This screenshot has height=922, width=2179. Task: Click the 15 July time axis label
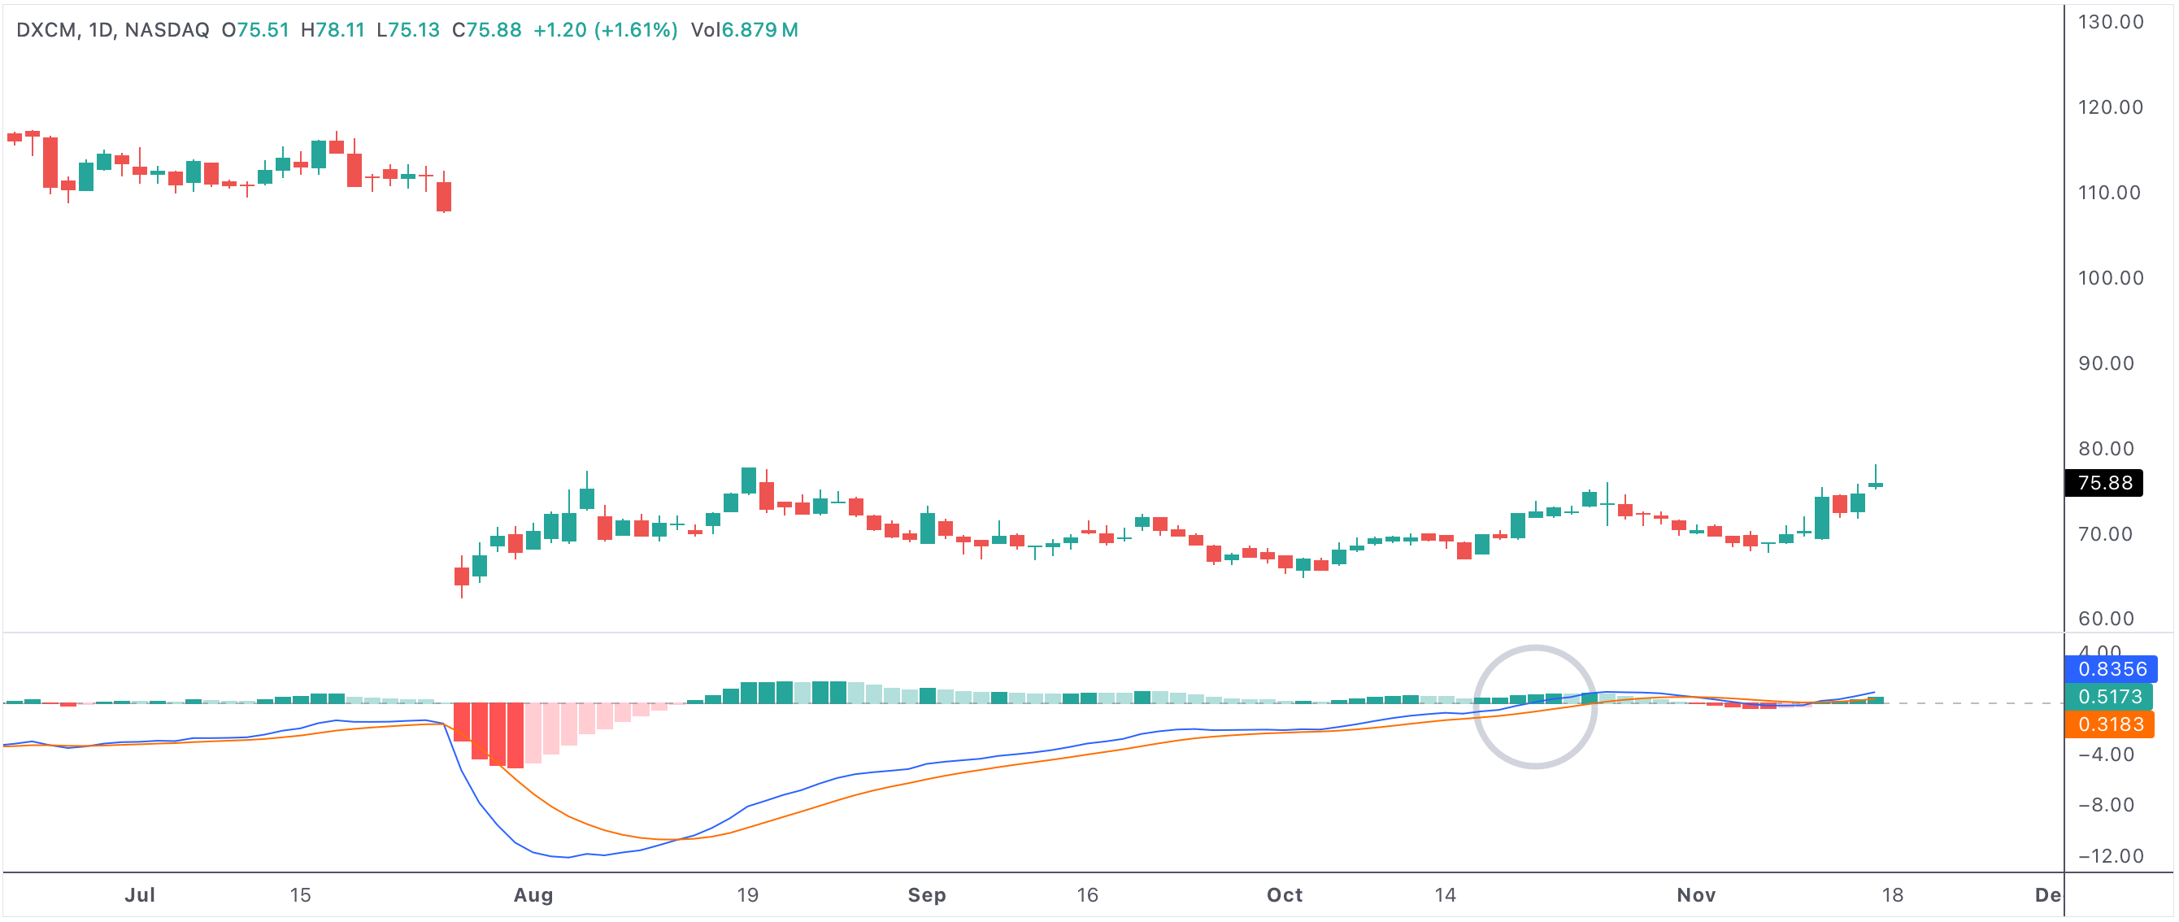click(x=300, y=895)
